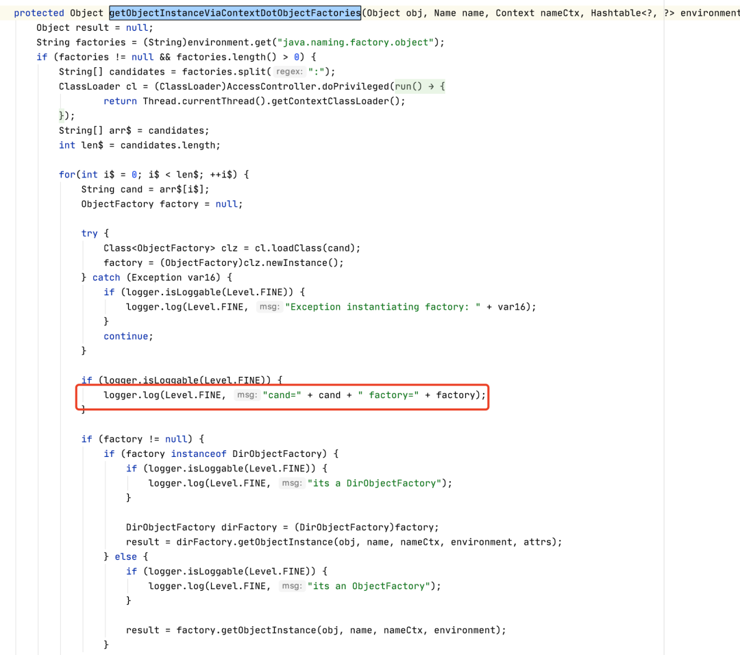Viewport: 740px width, 655px height.
Task: Click 'String[] arr$ = candidates;' line
Action: point(134,130)
